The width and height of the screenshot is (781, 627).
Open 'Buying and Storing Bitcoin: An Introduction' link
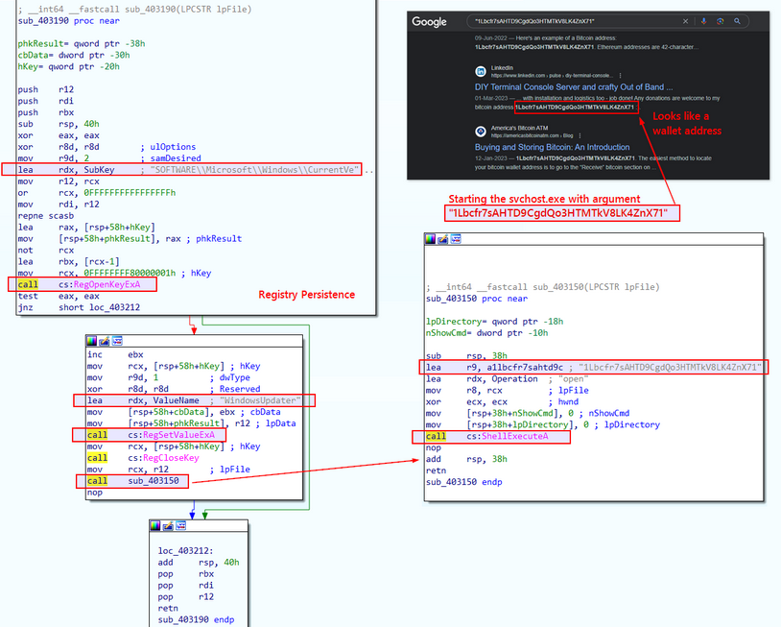[x=552, y=147]
